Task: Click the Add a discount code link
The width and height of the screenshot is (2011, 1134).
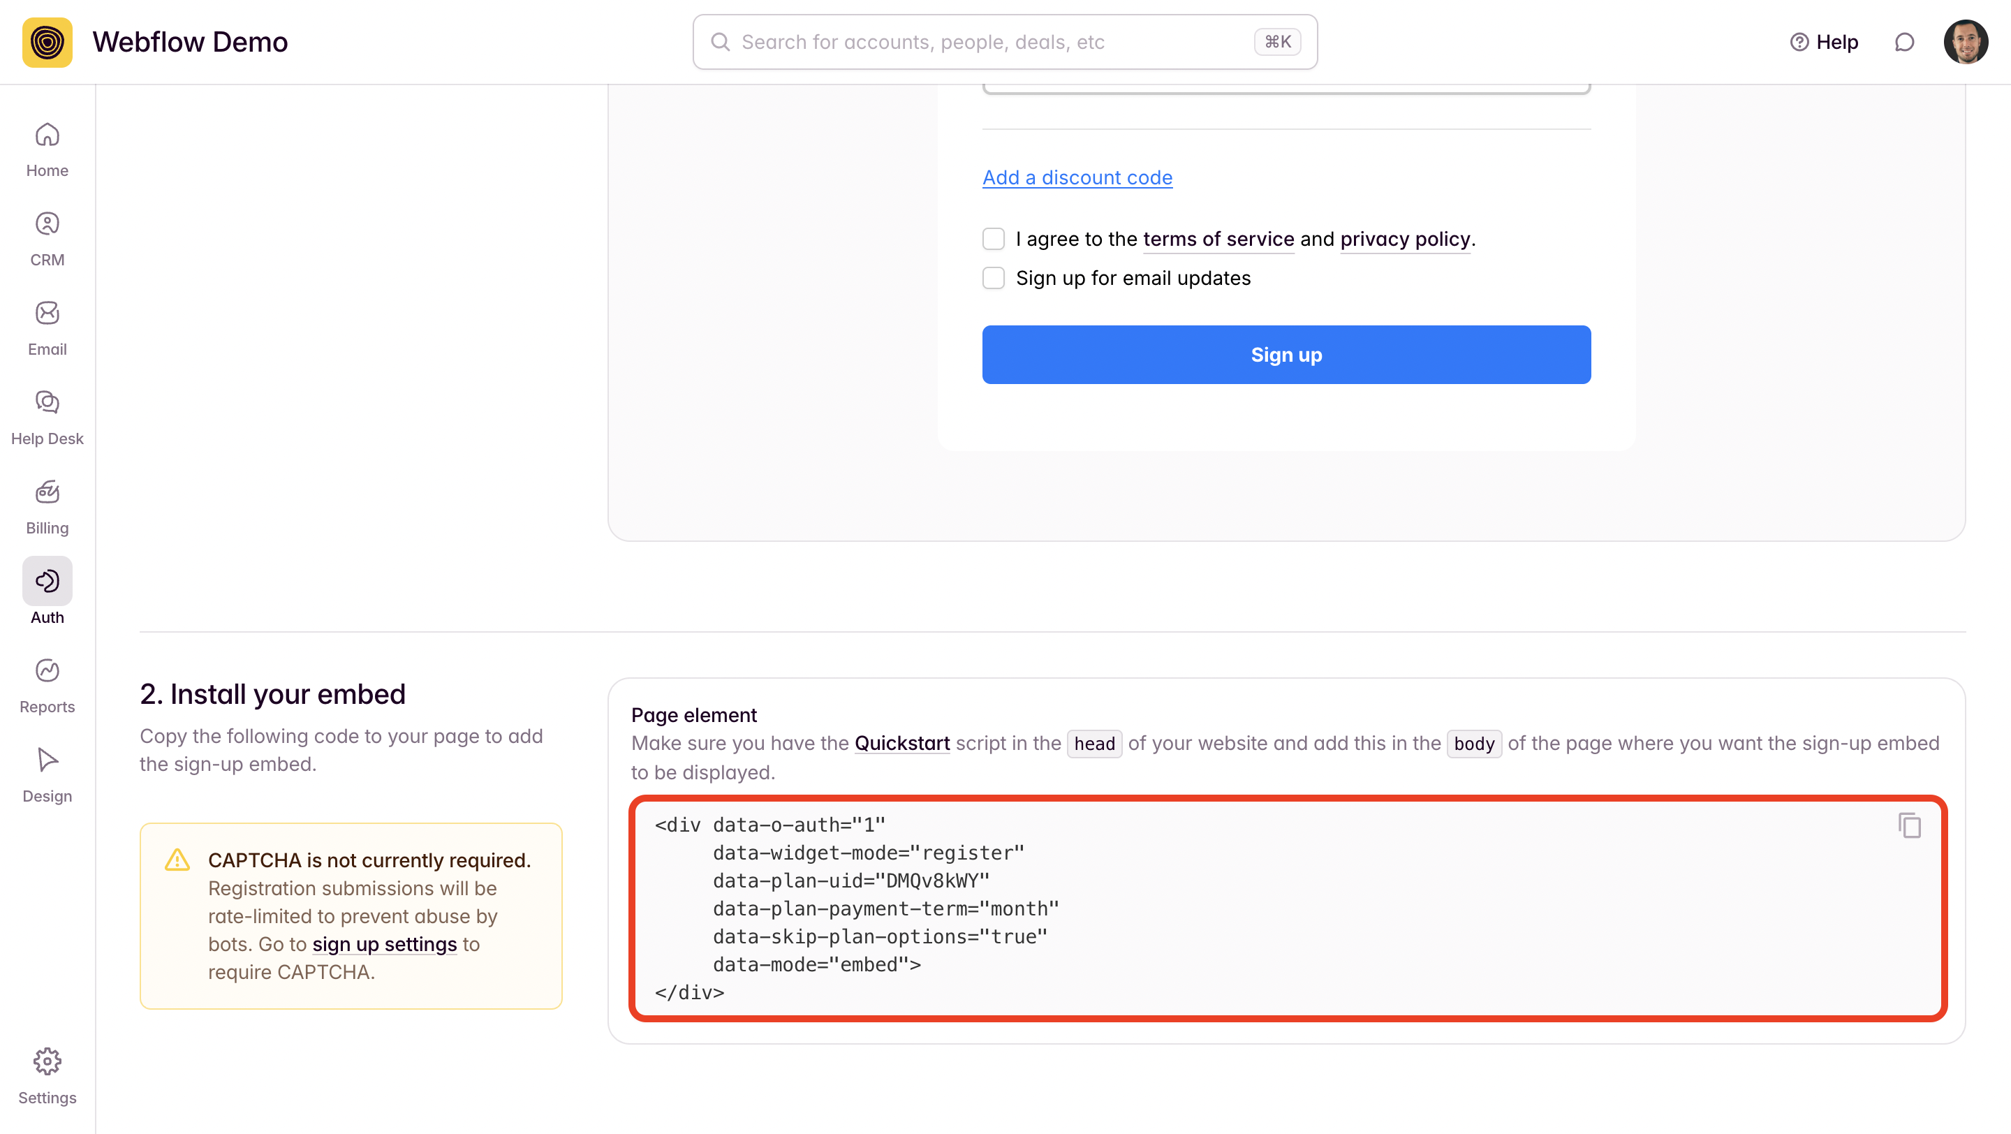Action: click(1077, 177)
